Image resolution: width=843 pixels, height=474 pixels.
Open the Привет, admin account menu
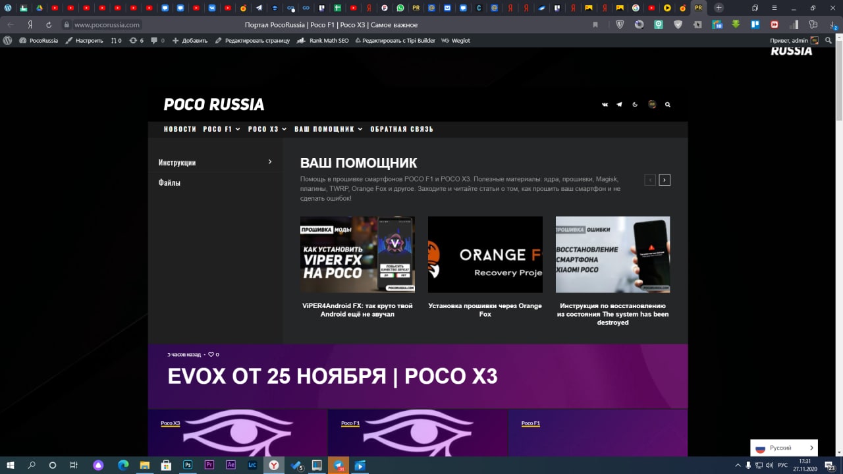tap(794, 40)
